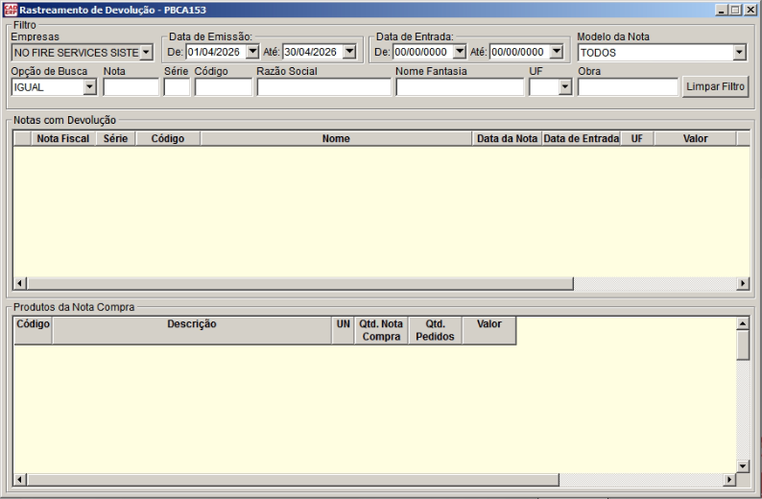Click the Data da Nota column header
This screenshot has width=762, height=499.
click(x=507, y=138)
